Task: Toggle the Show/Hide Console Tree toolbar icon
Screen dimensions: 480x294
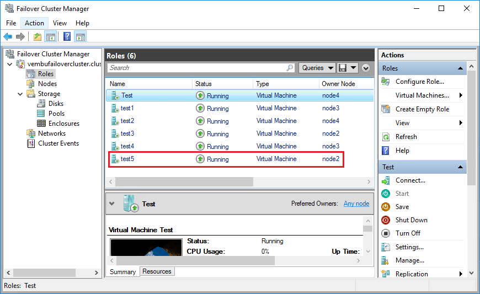Action: pos(51,37)
